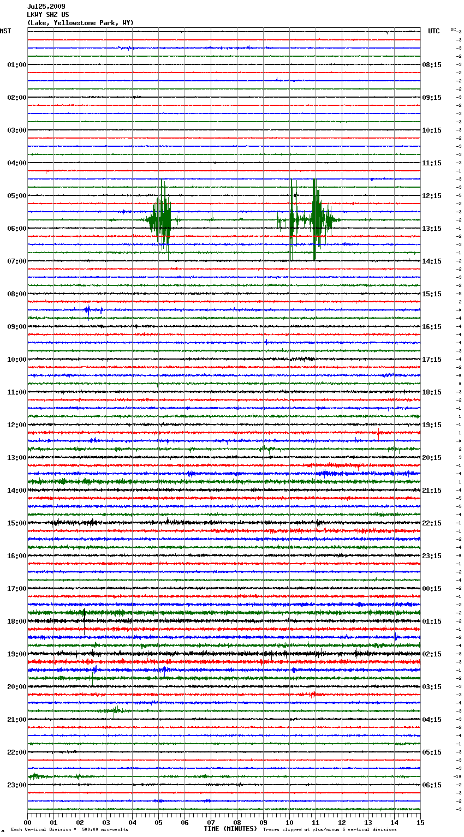Click the 05 minute tick label at bottom

[159, 822]
